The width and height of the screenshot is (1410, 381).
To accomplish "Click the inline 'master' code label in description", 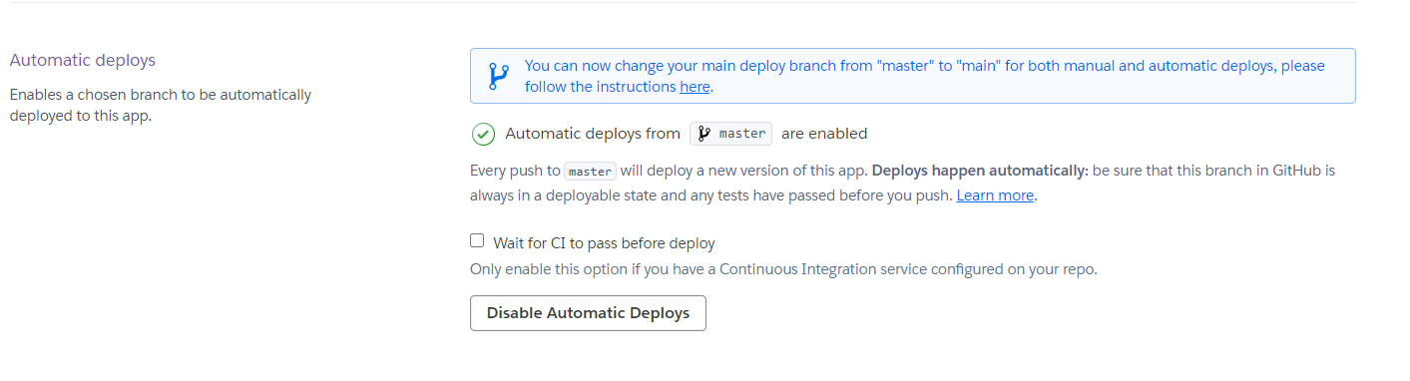I will pyautogui.click(x=590, y=171).
